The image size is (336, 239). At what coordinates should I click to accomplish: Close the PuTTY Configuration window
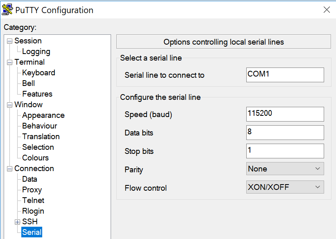(x=327, y=10)
